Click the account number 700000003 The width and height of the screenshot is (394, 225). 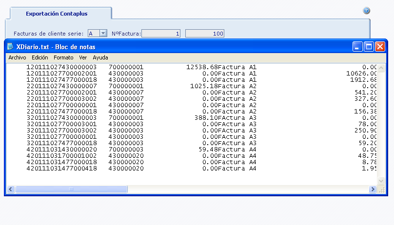pyautogui.click(x=126, y=150)
